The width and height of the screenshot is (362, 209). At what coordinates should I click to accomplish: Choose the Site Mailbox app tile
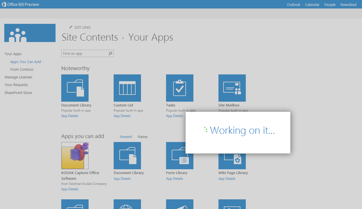point(232,88)
